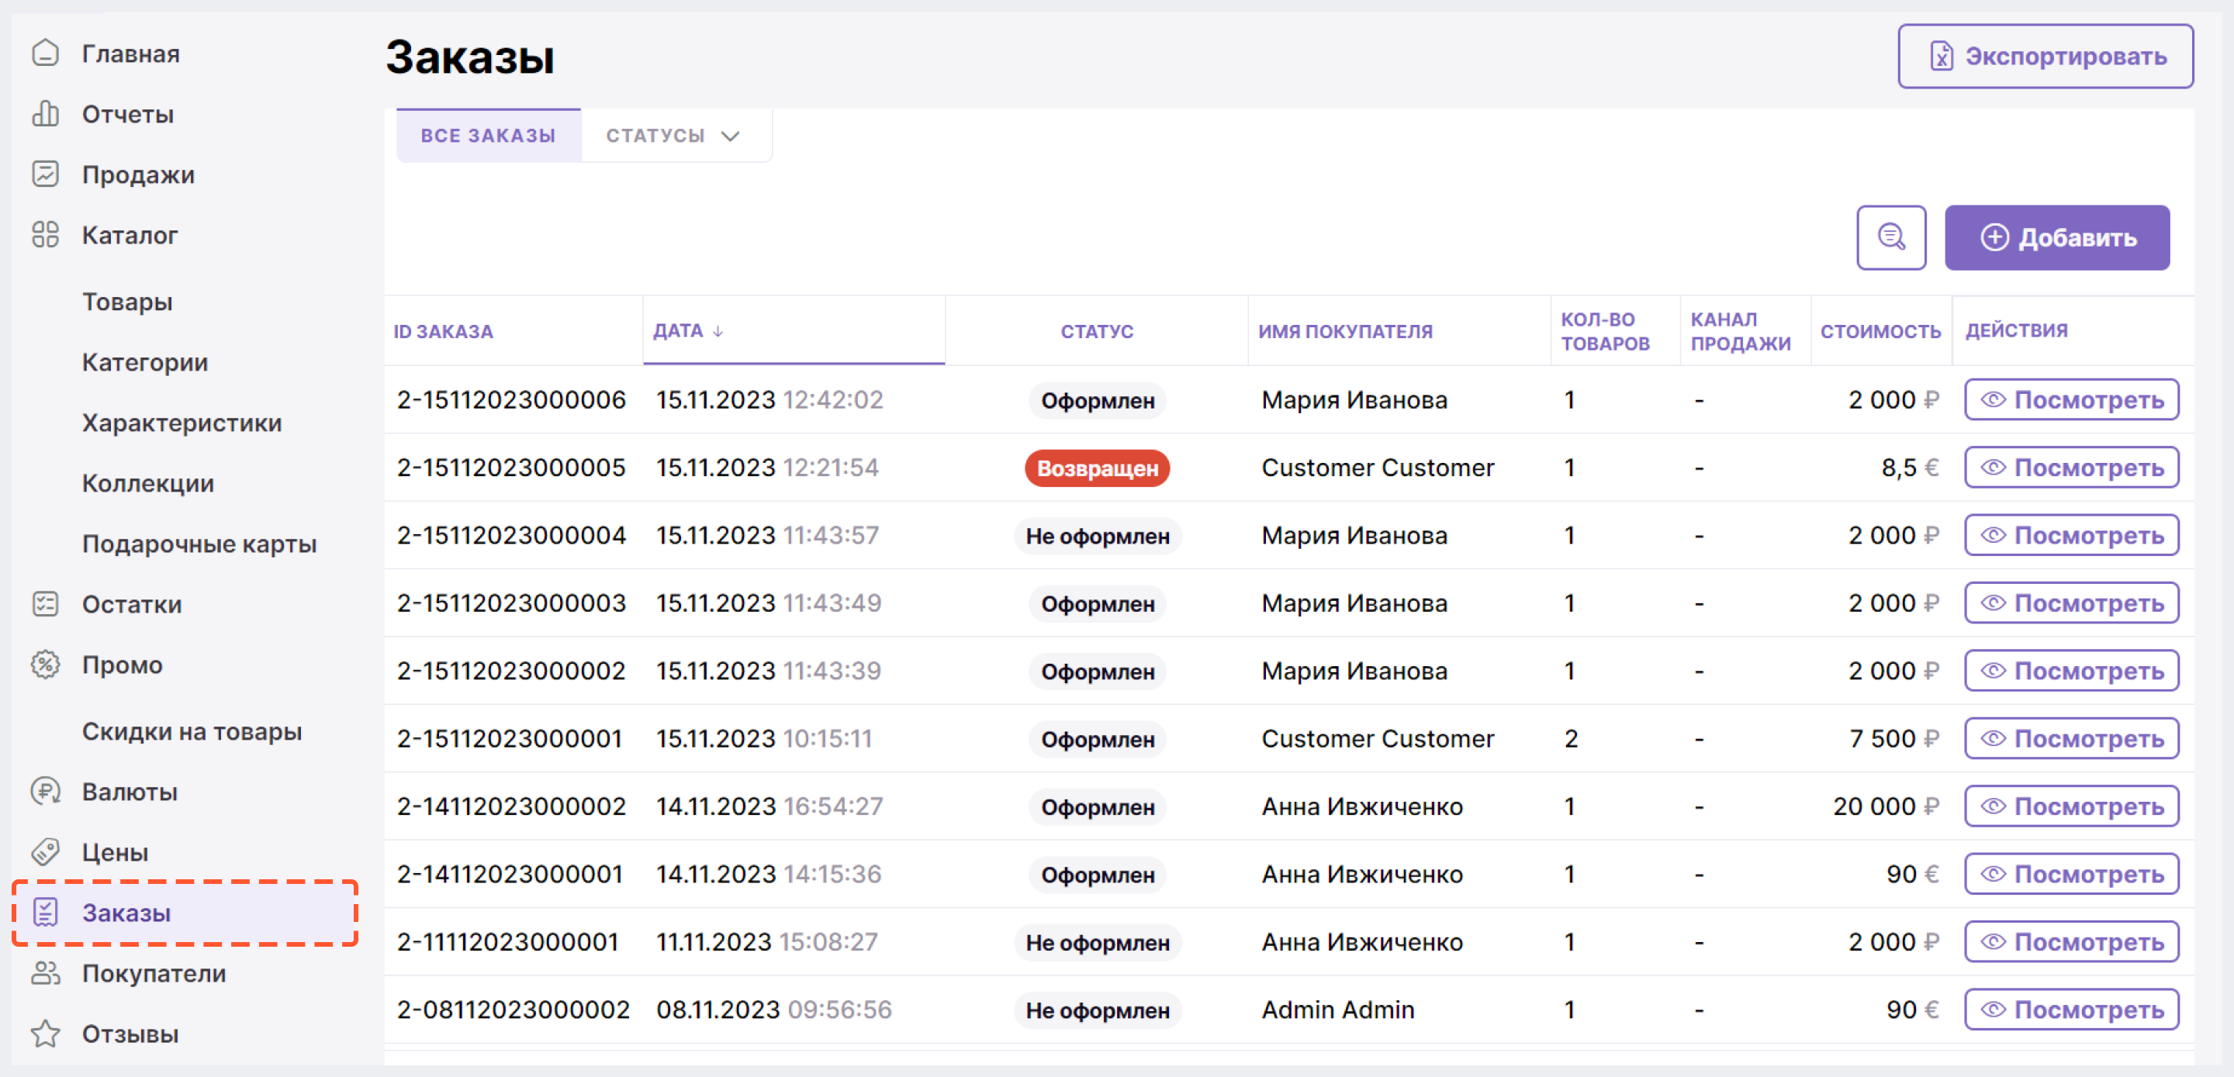2234x1077 pixels.
Task: Click order ID 2-14112023000002
Action: (x=512, y=806)
